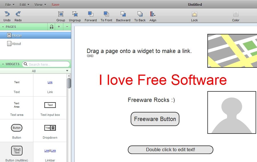Move widget To Front
Screen dimensions: 257x162
(106, 14)
